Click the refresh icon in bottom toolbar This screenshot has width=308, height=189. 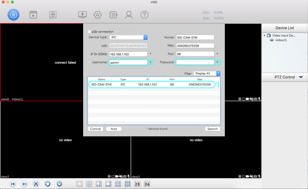pos(47,184)
